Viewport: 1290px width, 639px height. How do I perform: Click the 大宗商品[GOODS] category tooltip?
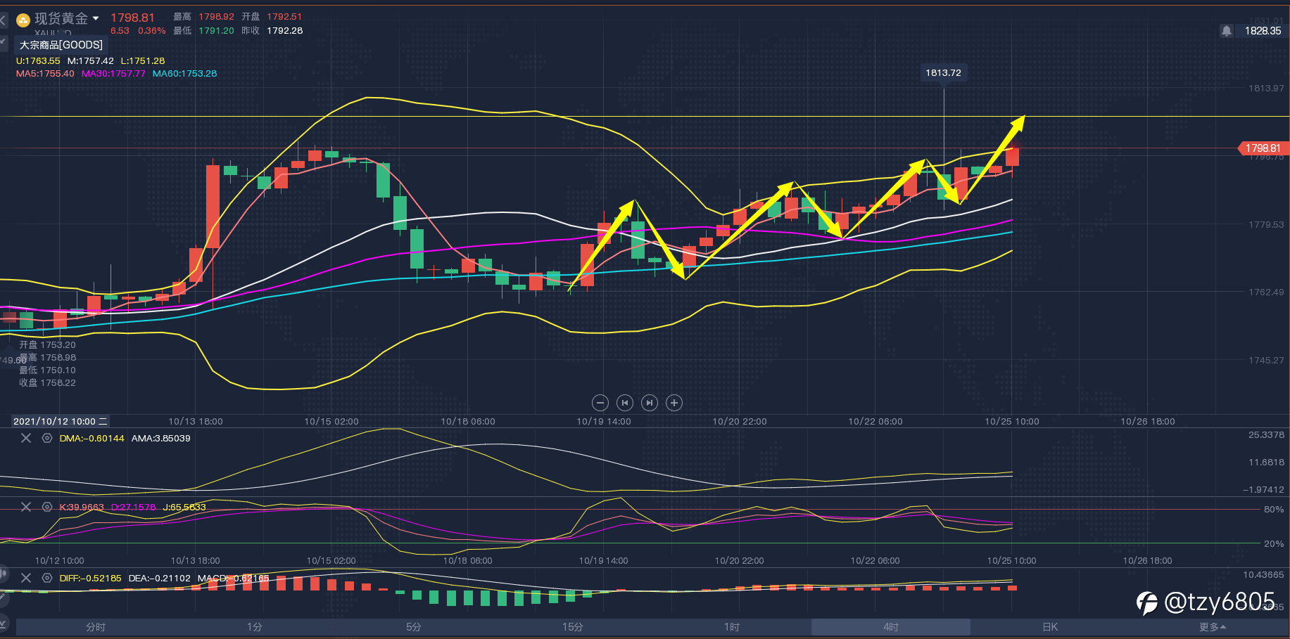pyautogui.click(x=61, y=45)
